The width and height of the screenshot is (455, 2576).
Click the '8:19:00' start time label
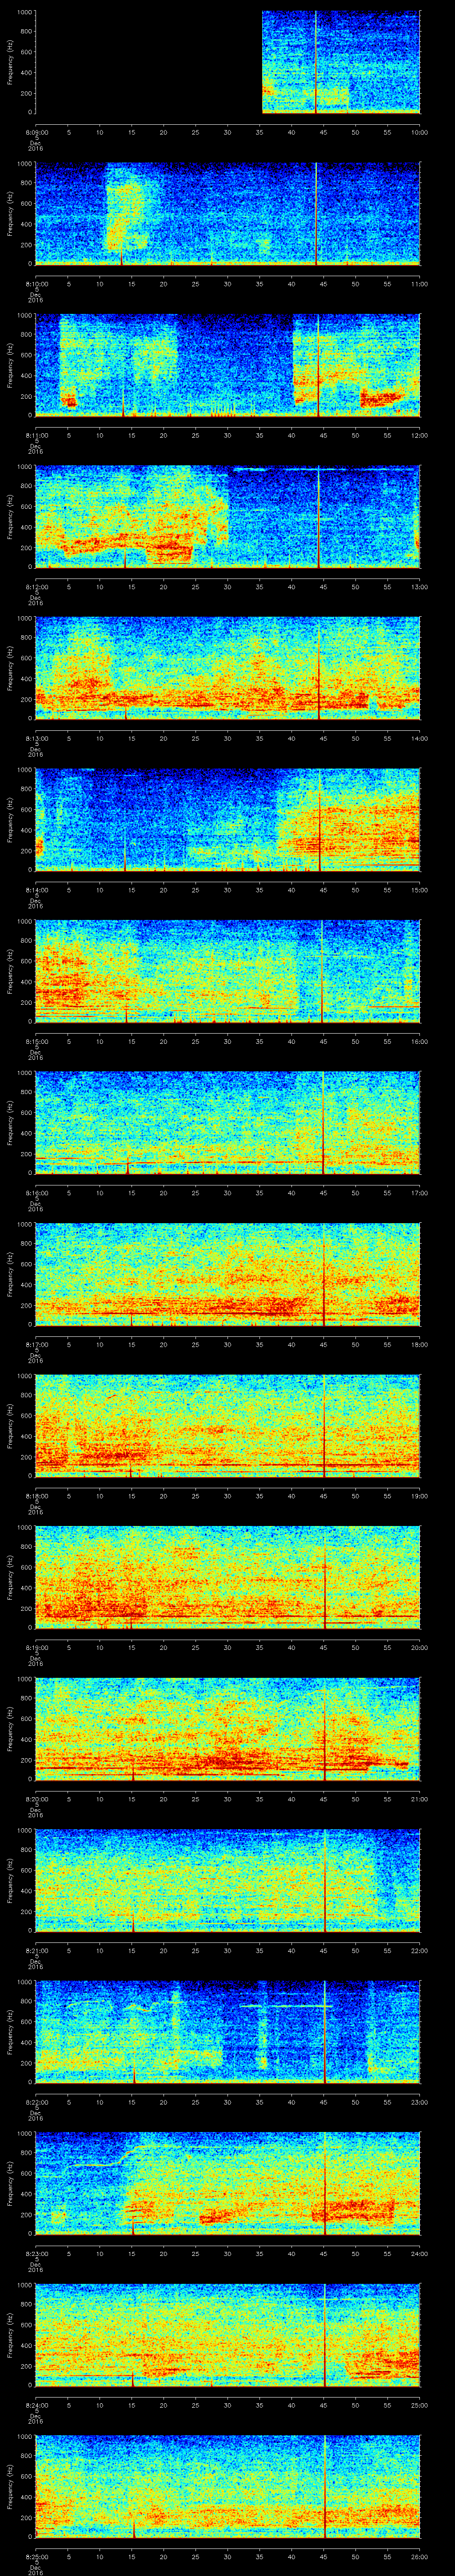coord(36,1647)
